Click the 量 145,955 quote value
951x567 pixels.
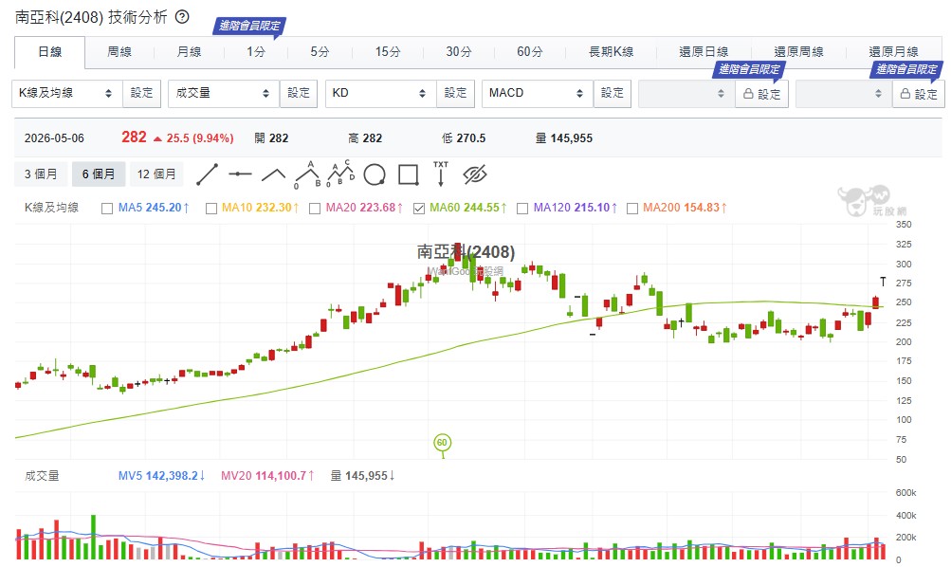[x=564, y=138]
